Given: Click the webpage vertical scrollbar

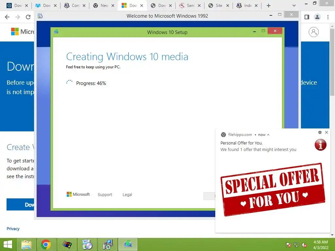Looking at the screenshot, I should click(x=332, y=62).
